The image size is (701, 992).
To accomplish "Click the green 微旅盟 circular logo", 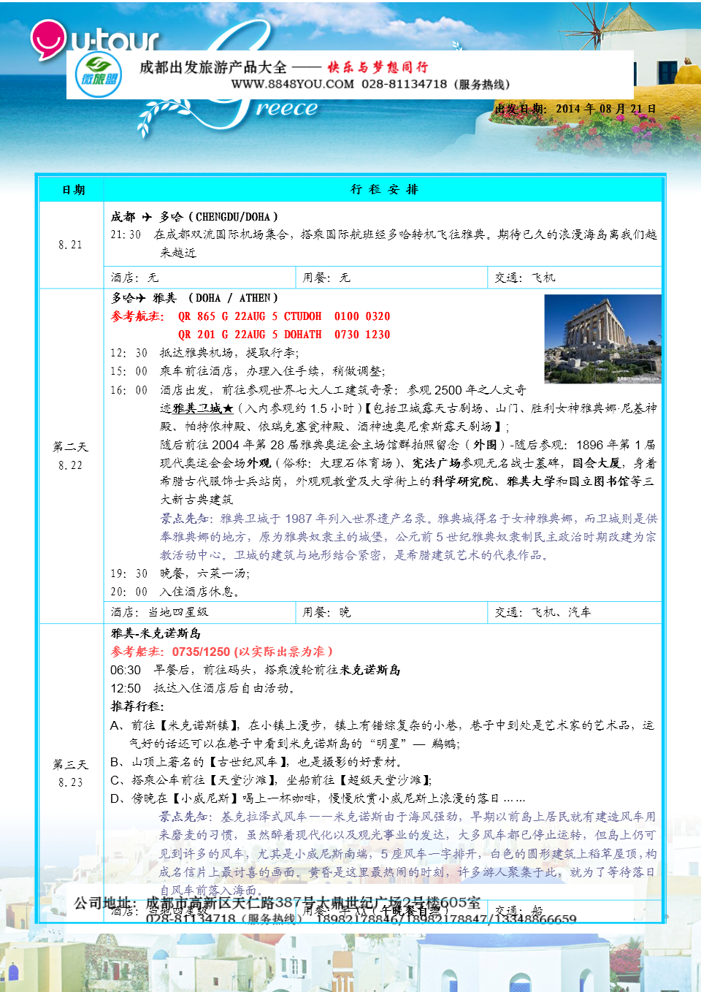I will click(x=99, y=75).
